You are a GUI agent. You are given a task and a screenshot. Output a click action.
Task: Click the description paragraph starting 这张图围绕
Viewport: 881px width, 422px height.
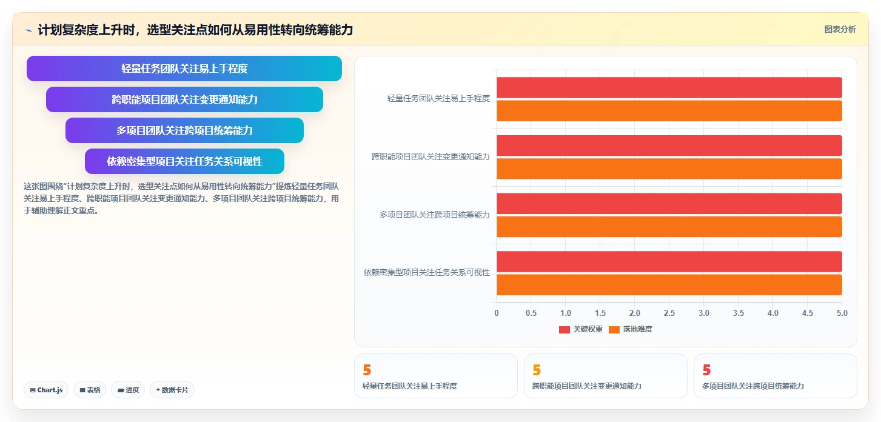click(181, 198)
